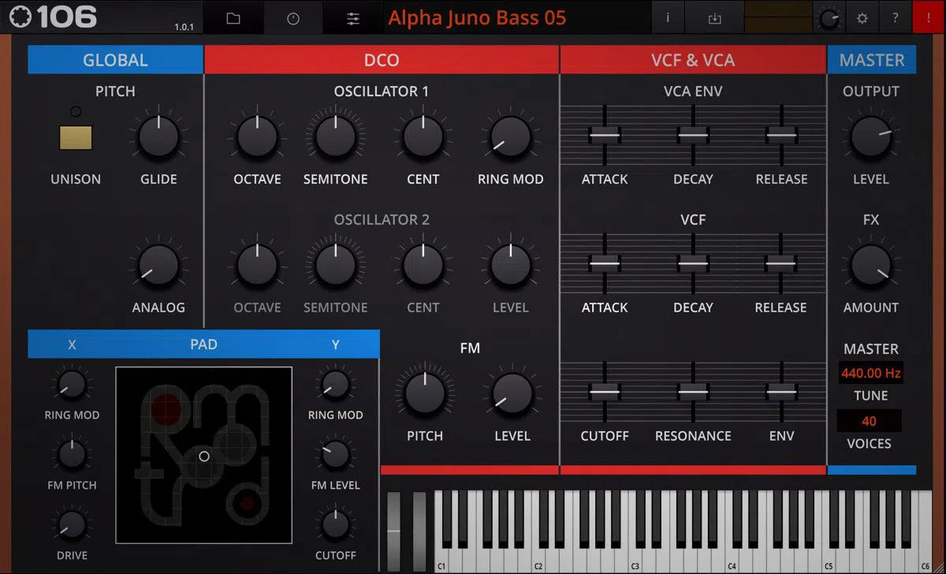
Task: Toggle the Unison button
Action: tap(76, 137)
